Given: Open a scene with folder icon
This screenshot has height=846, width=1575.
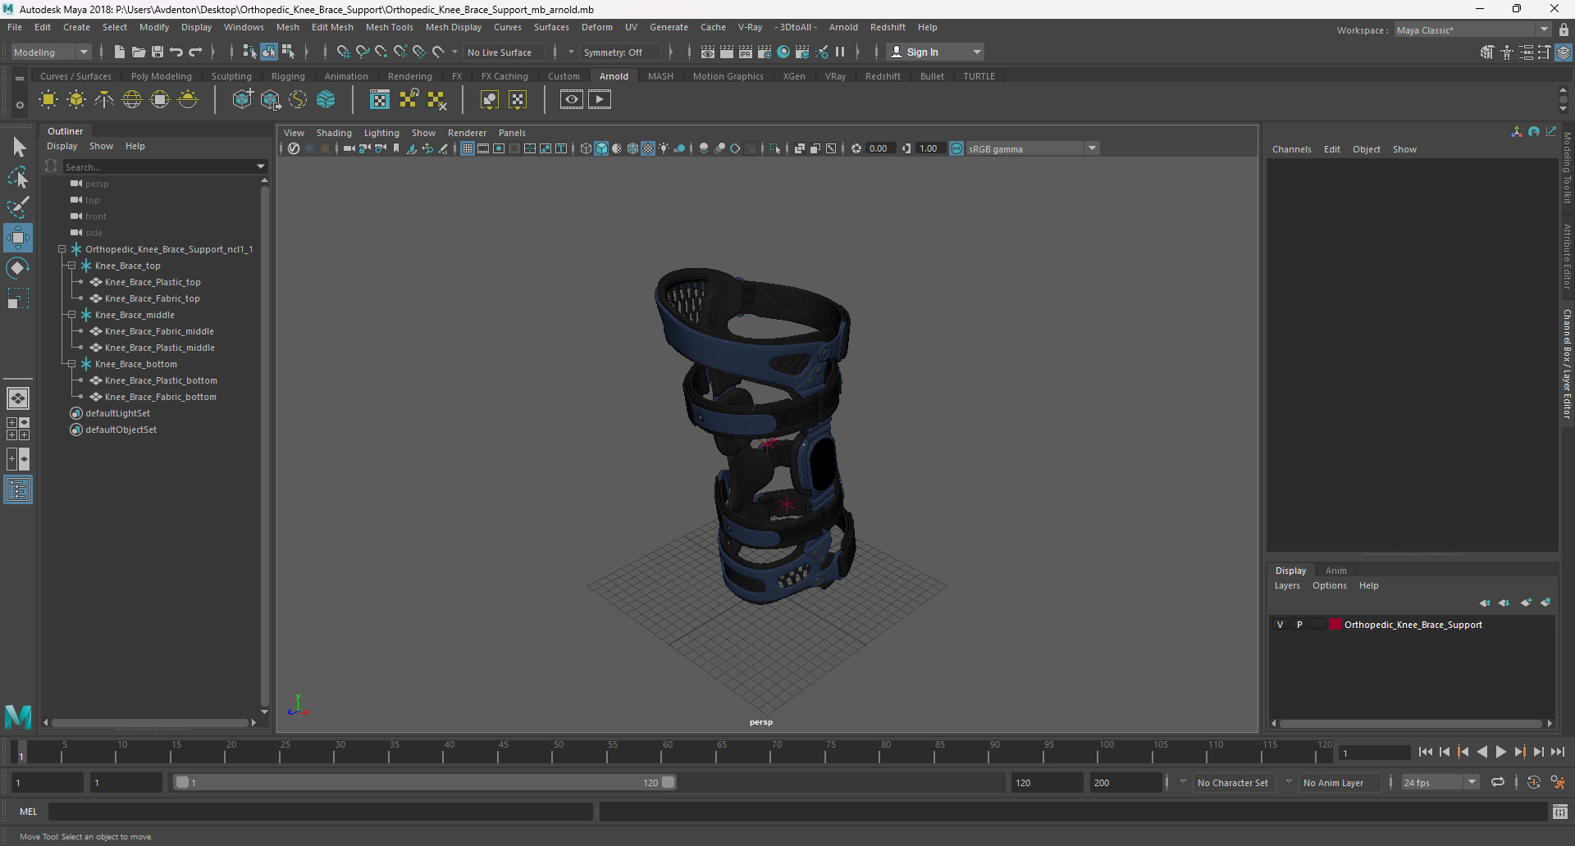Looking at the screenshot, I should pyautogui.click(x=139, y=52).
